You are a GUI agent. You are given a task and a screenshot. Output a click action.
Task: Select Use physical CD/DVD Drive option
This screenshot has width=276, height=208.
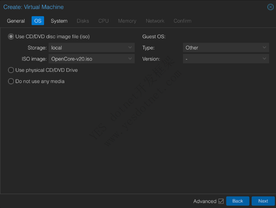(11, 70)
